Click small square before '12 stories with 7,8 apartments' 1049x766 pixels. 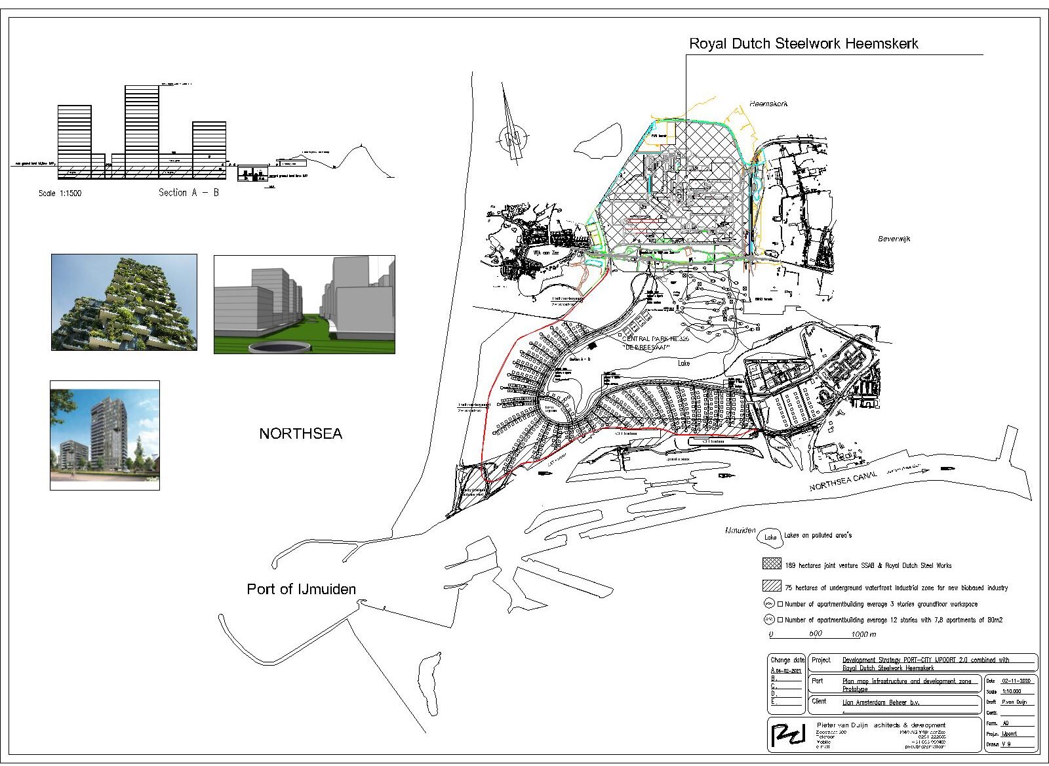pos(780,620)
